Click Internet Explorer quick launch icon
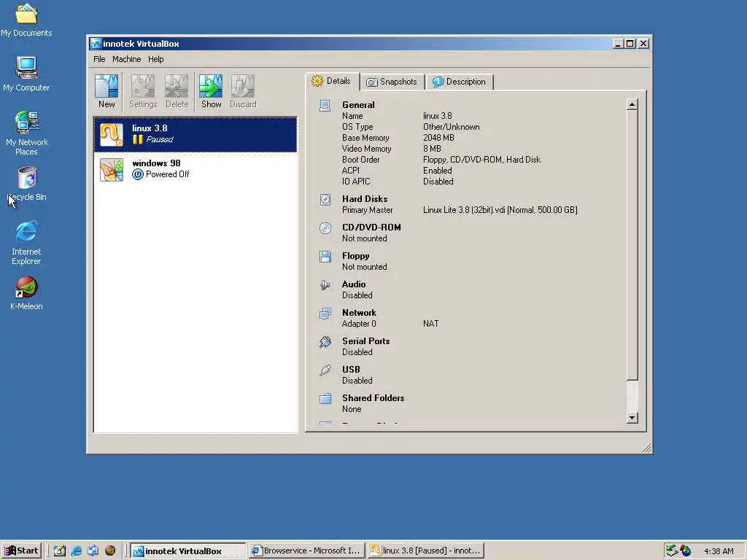Viewport: 747px width, 560px height. 76,551
